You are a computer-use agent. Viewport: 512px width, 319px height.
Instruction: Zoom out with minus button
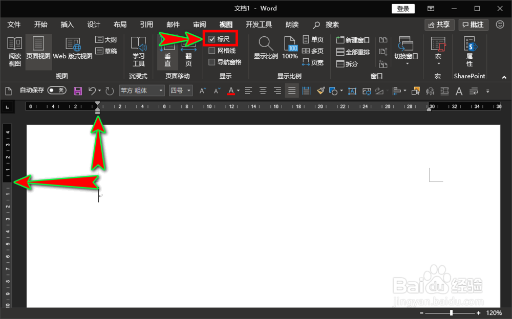click(x=421, y=313)
